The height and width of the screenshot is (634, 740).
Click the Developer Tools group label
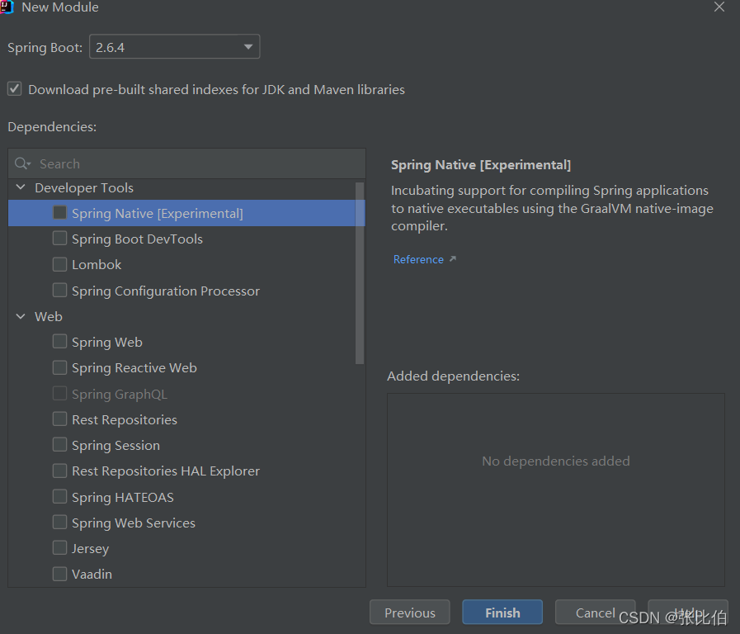tap(84, 188)
